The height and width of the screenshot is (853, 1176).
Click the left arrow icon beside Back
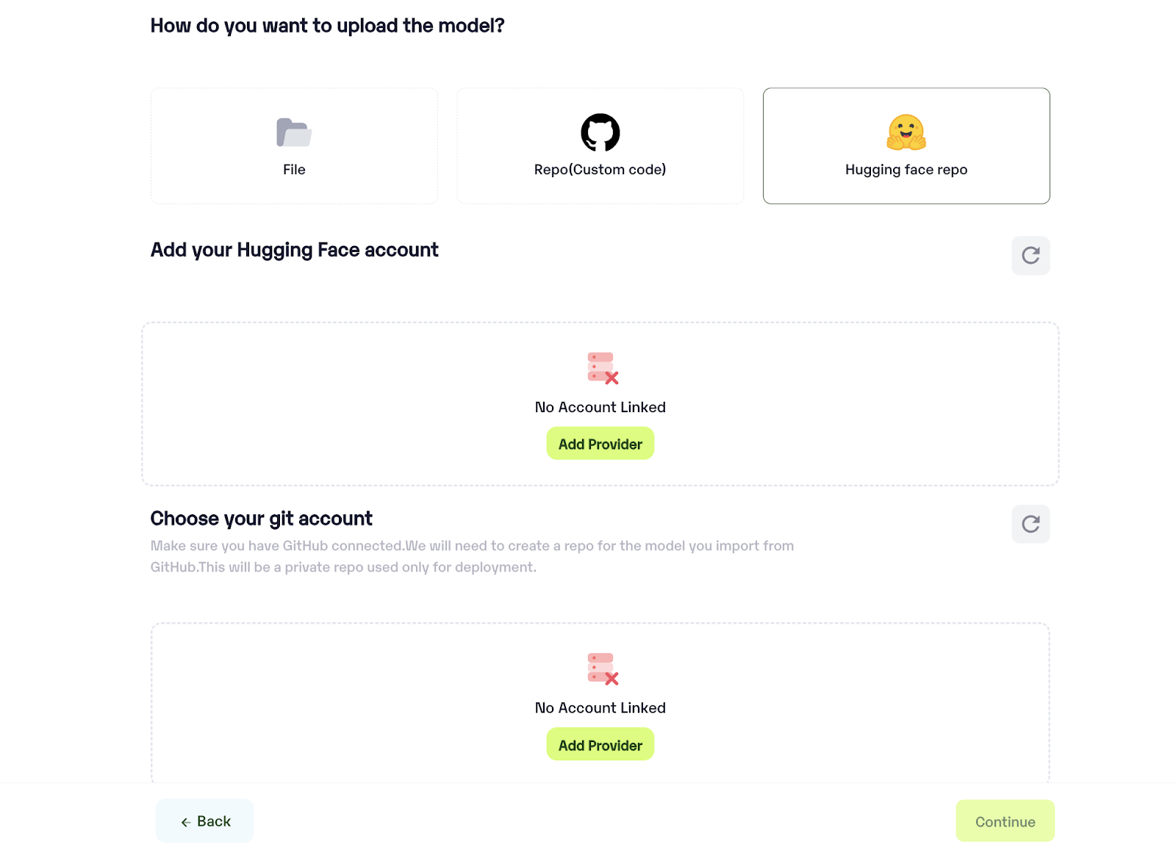186,822
